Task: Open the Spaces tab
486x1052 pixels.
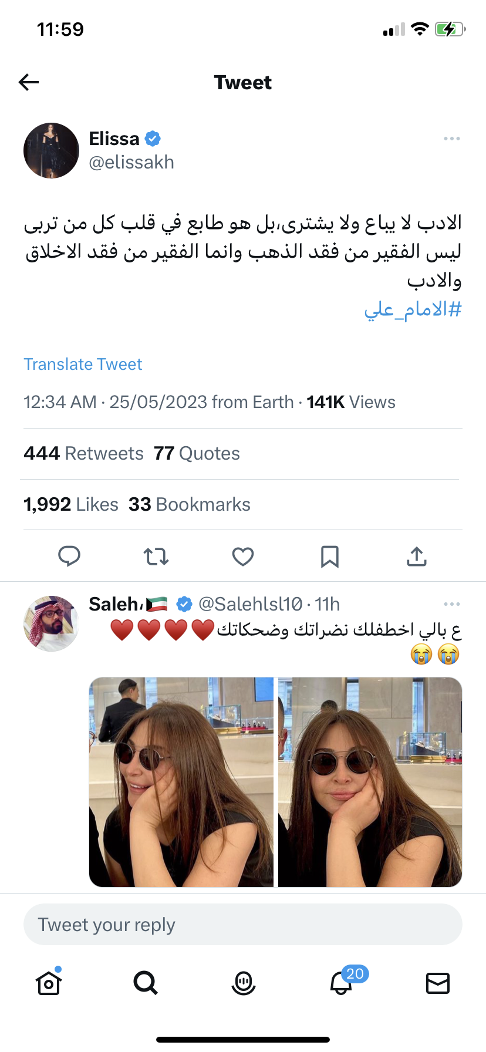Action: pos(243,983)
